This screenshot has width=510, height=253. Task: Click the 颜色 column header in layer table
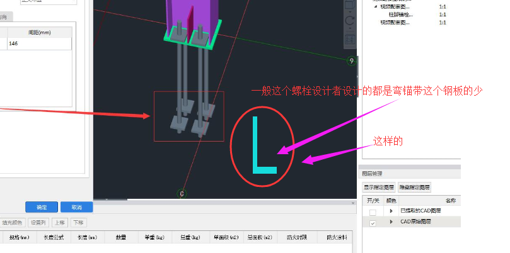coord(391,201)
